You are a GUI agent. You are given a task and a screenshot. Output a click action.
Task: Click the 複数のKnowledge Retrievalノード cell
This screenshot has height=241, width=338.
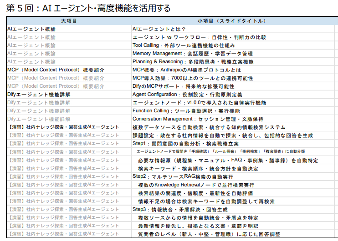click(196, 185)
